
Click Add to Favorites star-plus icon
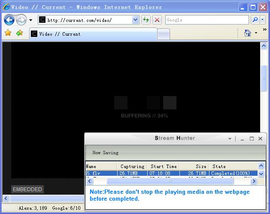click(19, 33)
